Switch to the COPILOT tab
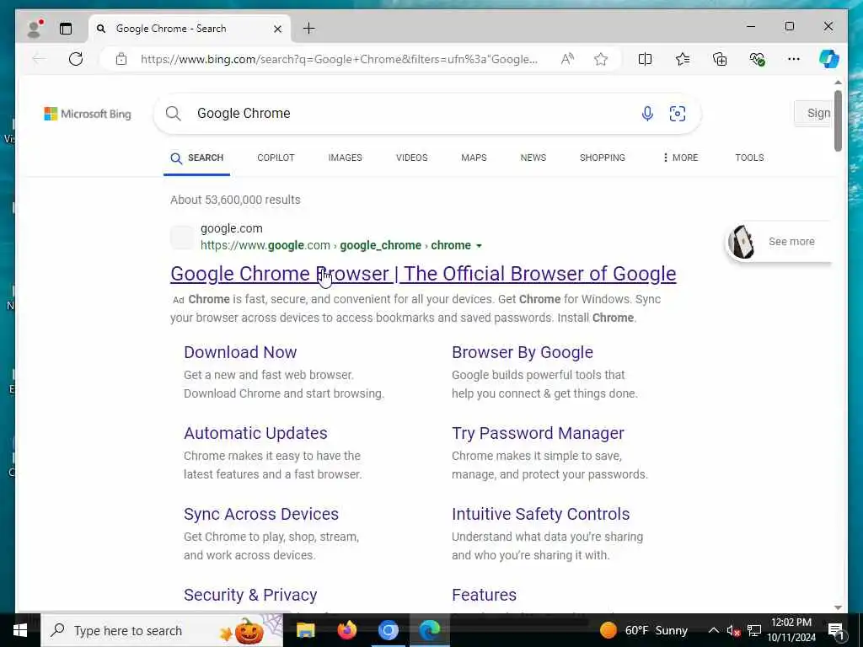Image resolution: width=863 pixels, height=647 pixels. (x=276, y=158)
